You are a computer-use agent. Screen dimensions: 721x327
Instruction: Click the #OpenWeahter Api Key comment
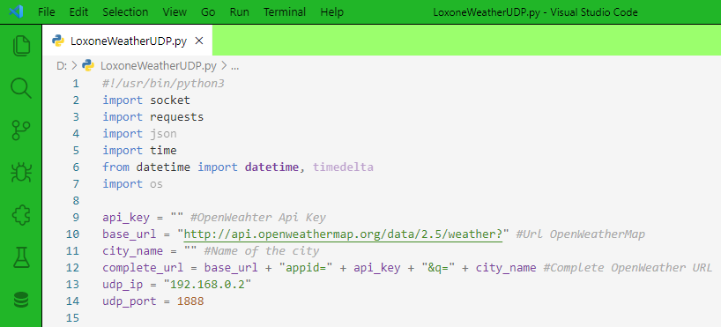point(257,218)
